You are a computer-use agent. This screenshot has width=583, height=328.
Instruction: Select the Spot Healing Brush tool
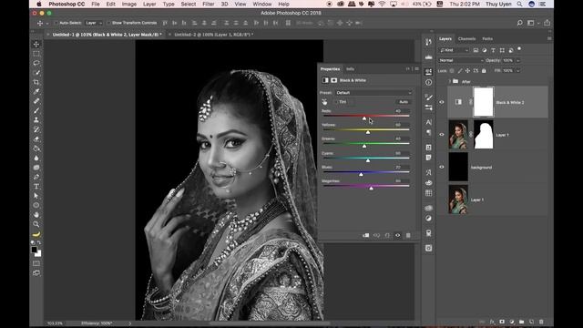click(x=36, y=101)
